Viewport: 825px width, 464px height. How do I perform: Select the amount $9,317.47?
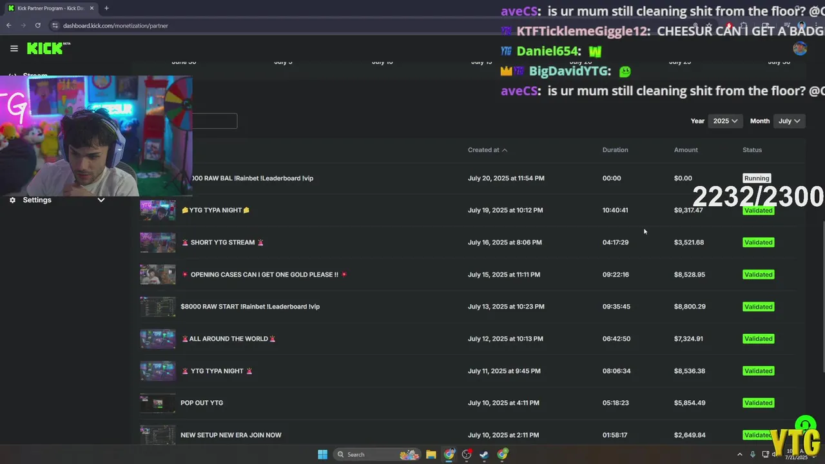[x=688, y=210]
